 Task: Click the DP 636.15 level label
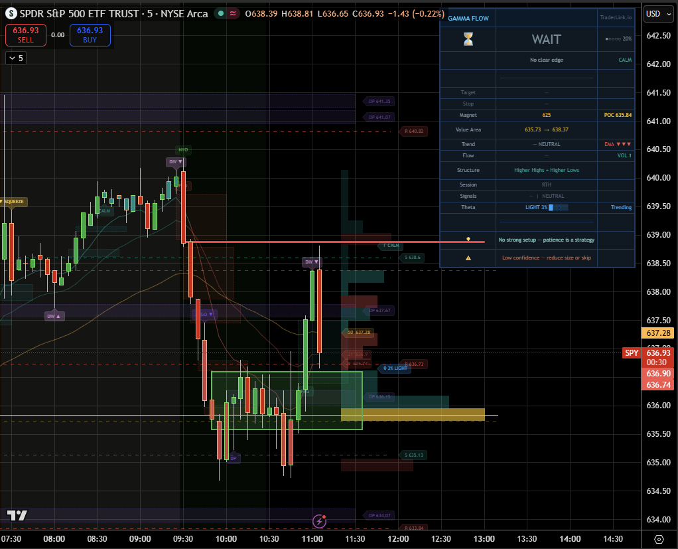pos(379,397)
